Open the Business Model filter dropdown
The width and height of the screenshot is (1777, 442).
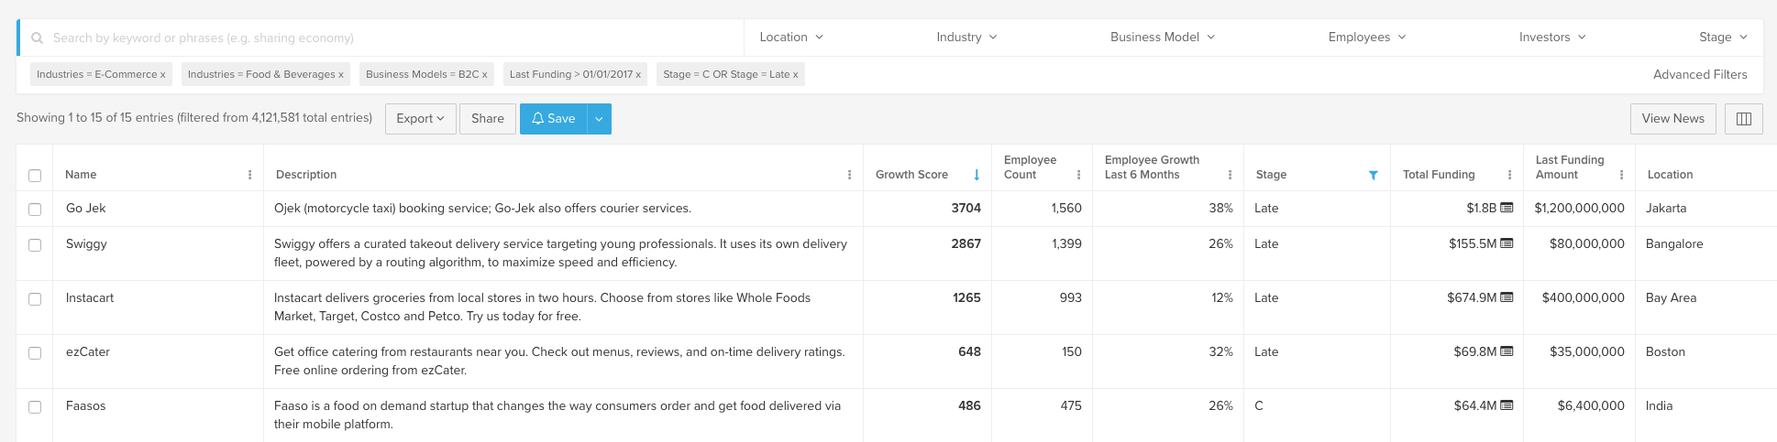point(1163,38)
